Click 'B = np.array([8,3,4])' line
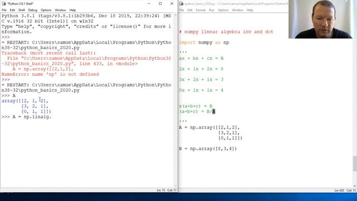357x201 pixels. 208,149
